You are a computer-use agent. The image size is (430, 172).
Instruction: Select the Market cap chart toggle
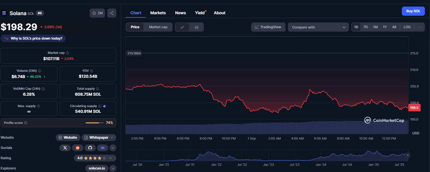(158, 27)
